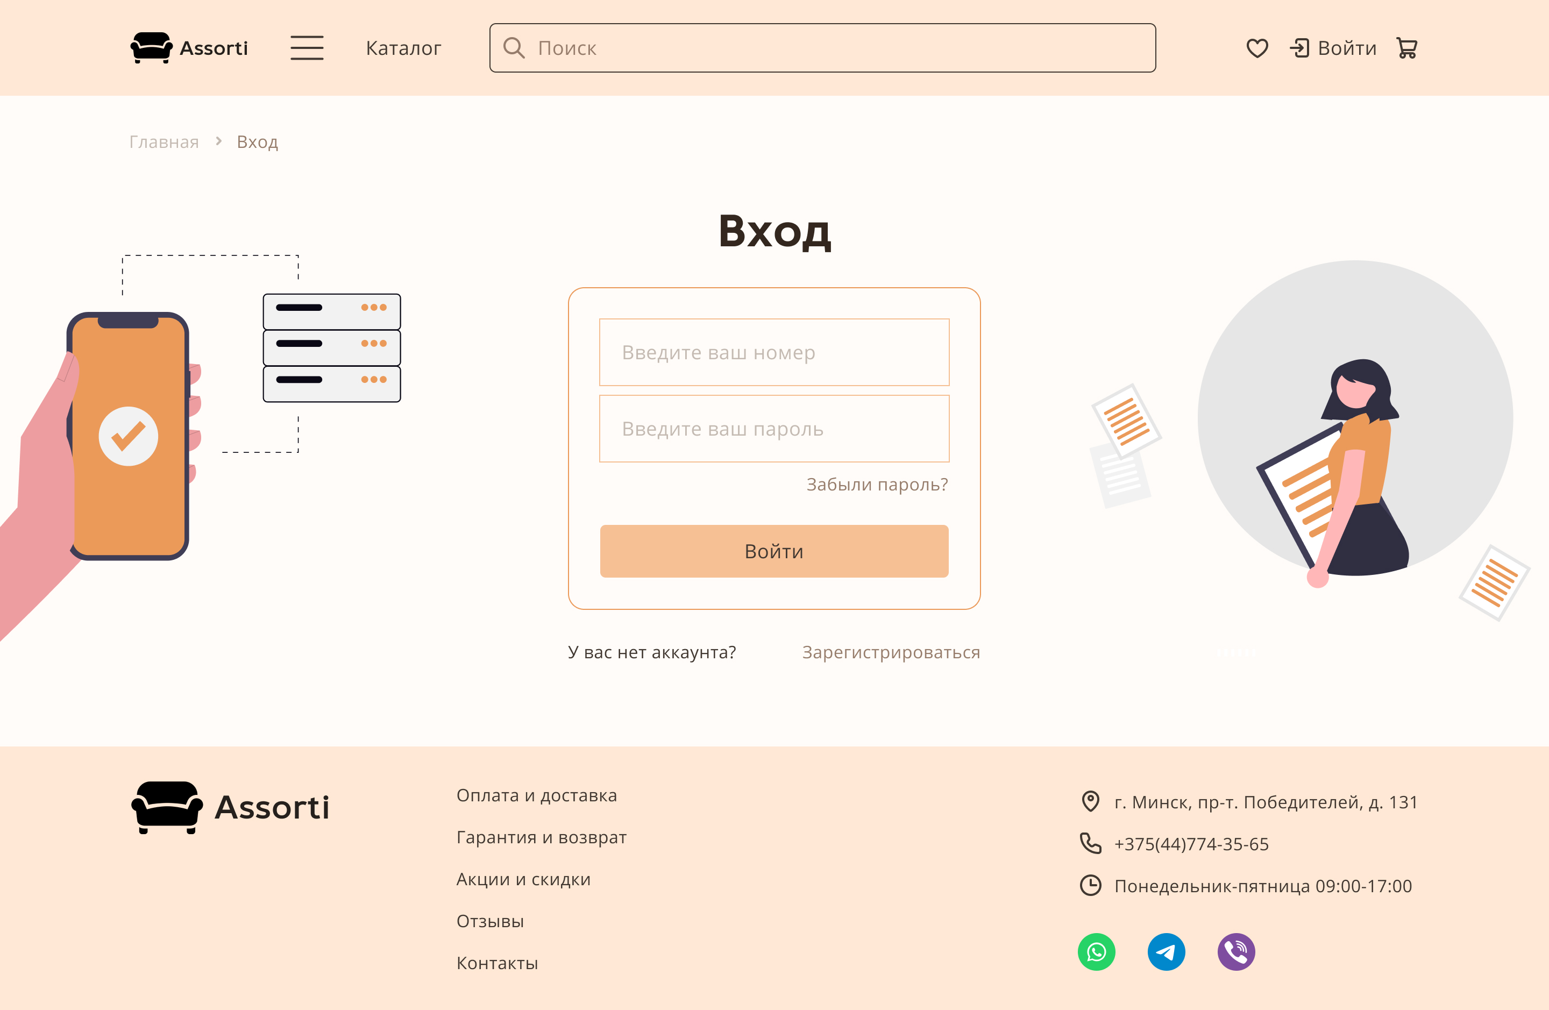Open Telegram icon in footer
The width and height of the screenshot is (1549, 1010).
pos(1166,952)
